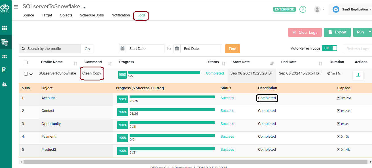Collapse the SQLserverToSnowflake log details
The width and height of the screenshot is (372, 168).
click(x=31, y=74)
